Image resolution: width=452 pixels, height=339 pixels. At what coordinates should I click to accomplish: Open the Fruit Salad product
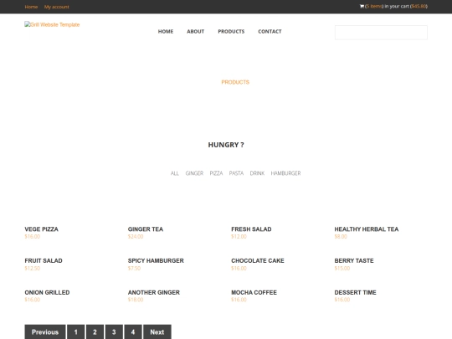pos(44,260)
